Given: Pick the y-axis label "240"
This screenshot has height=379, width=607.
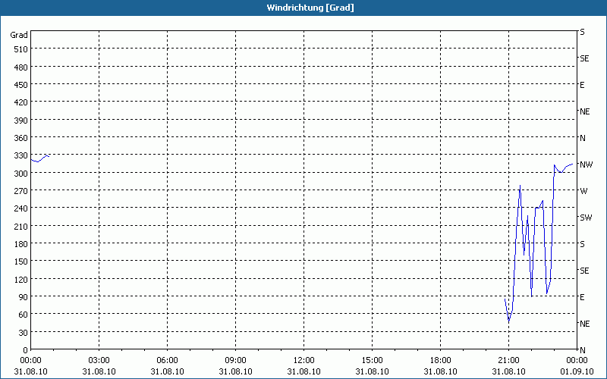Looking at the screenshot, I should click(x=21, y=209).
